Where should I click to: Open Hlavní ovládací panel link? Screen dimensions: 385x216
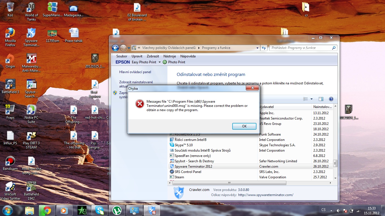coord(135,72)
